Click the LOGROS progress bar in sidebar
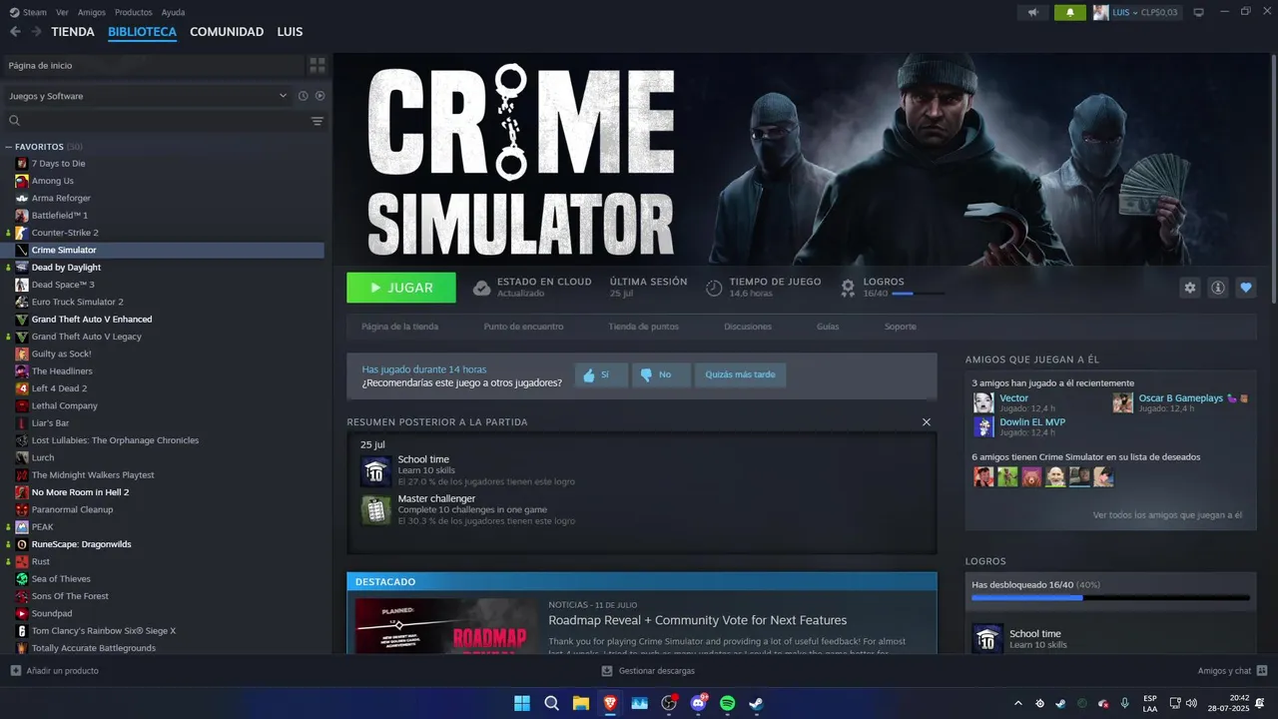This screenshot has height=719, width=1278. tap(1110, 597)
